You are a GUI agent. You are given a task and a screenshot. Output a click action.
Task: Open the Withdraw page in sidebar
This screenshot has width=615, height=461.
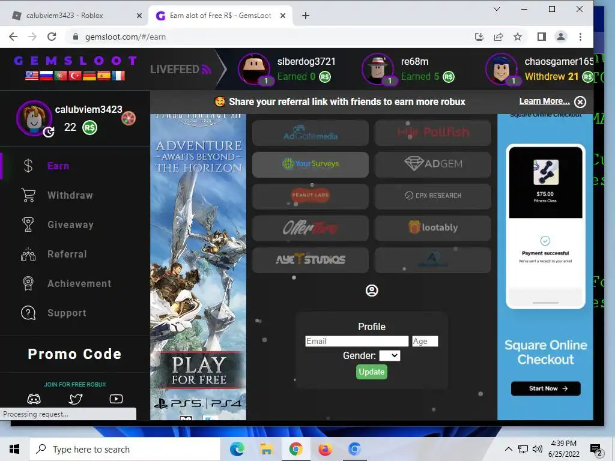pyautogui.click(x=70, y=195)
